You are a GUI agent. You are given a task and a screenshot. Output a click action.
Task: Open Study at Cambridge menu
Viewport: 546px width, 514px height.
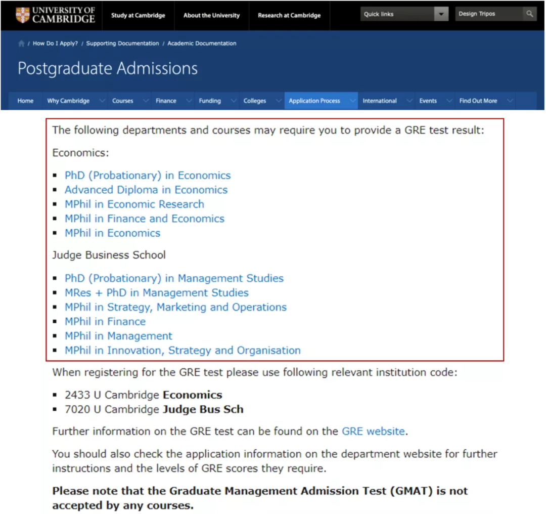point(138,15)
